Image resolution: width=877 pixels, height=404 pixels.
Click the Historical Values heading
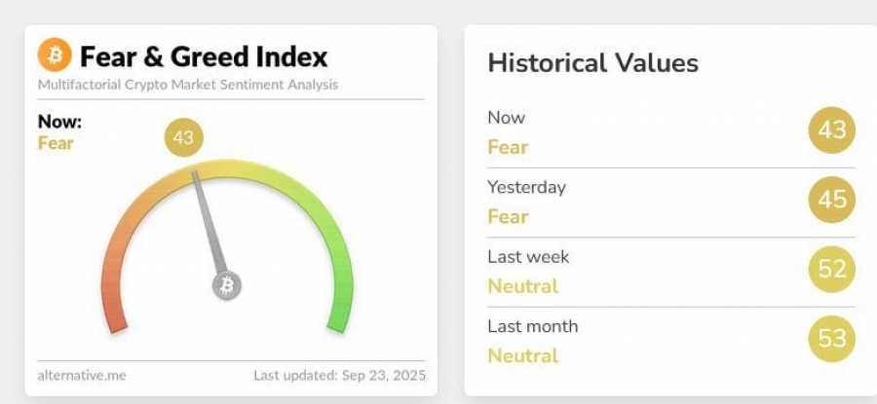(x=592, y=63)
